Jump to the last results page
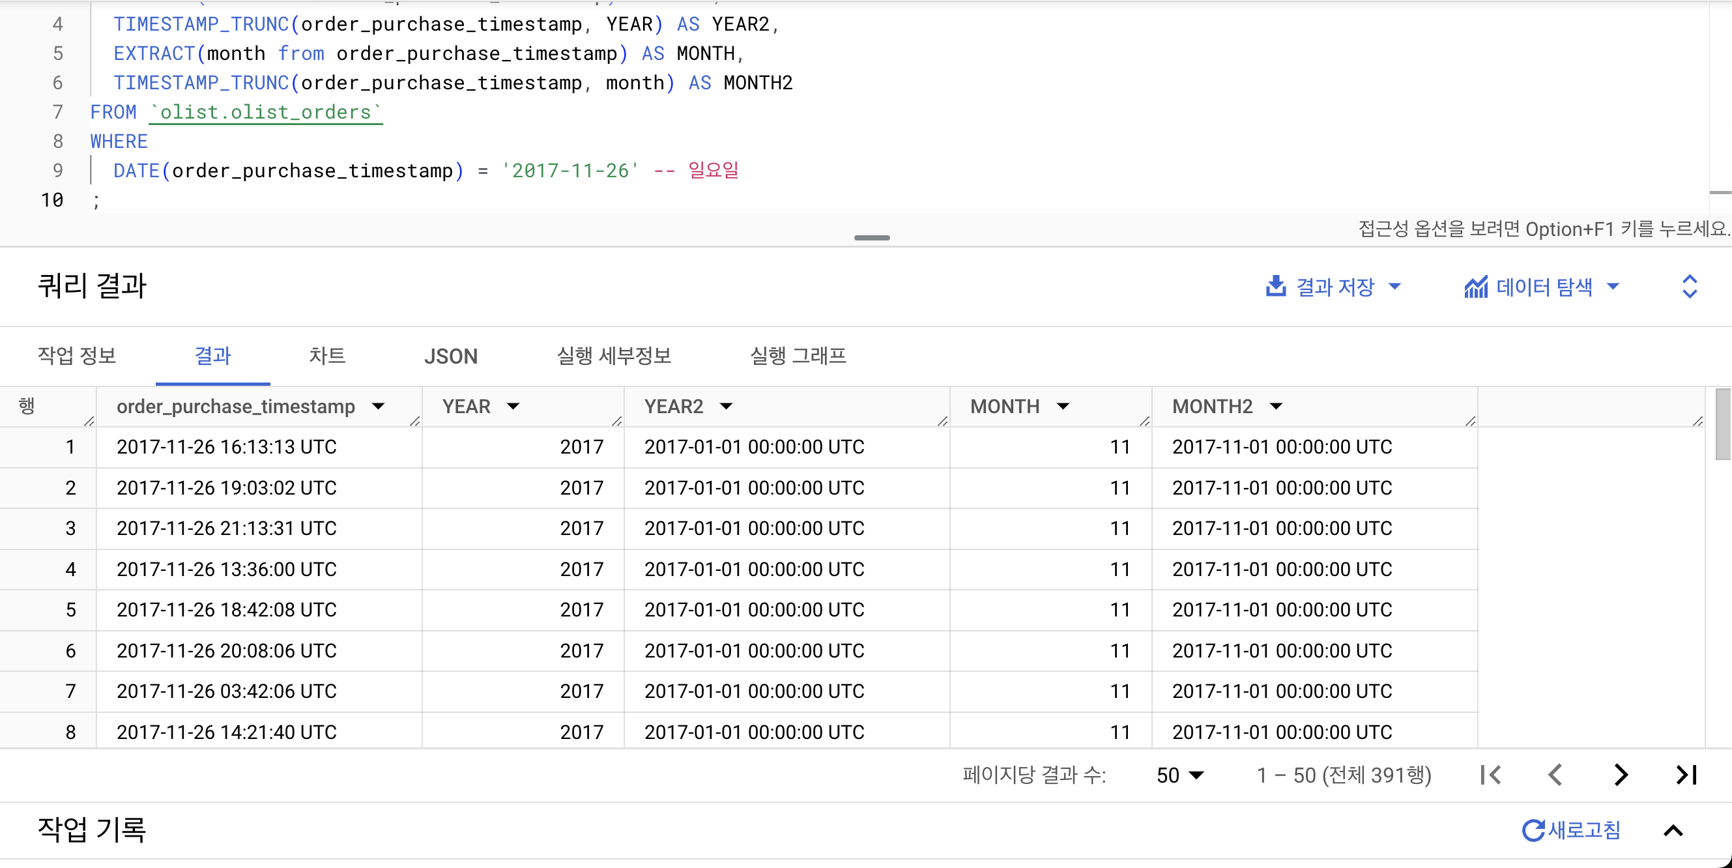Viewport: 1732px width, 868px height. [1686, 775]
